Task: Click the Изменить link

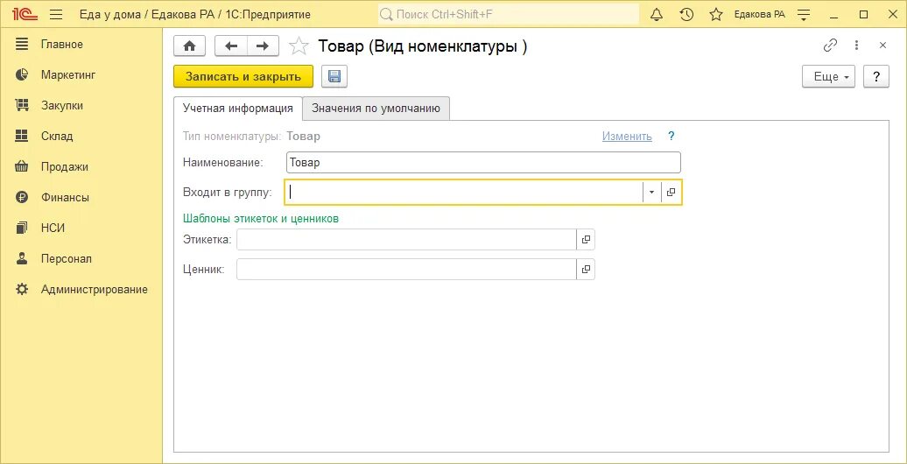Action: click(x=627, y=137)
